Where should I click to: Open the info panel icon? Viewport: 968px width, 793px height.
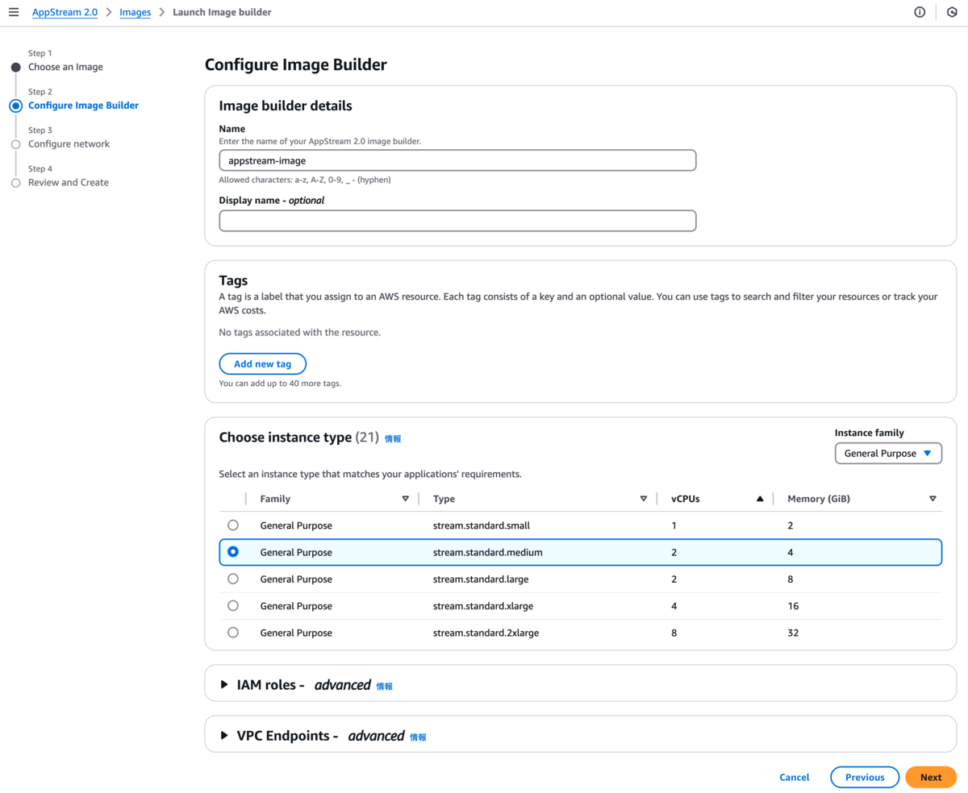click(920, 12)
